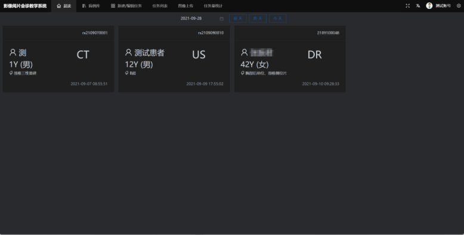464x235 pixels.
Task: Open the DR 42Y case card
Action: (x=290, y=59)
